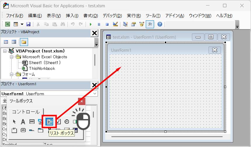Select the OptionButton control tool

(x=67, y=122)
